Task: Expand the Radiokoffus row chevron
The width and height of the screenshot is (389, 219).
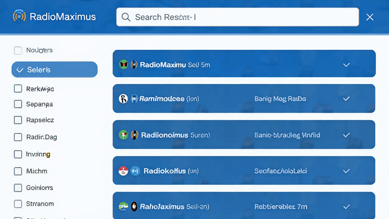Action: [x=346, y=171]
